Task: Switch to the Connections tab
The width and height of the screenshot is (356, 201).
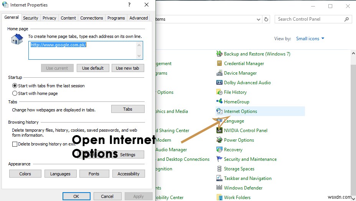Action: coord(92,18)
